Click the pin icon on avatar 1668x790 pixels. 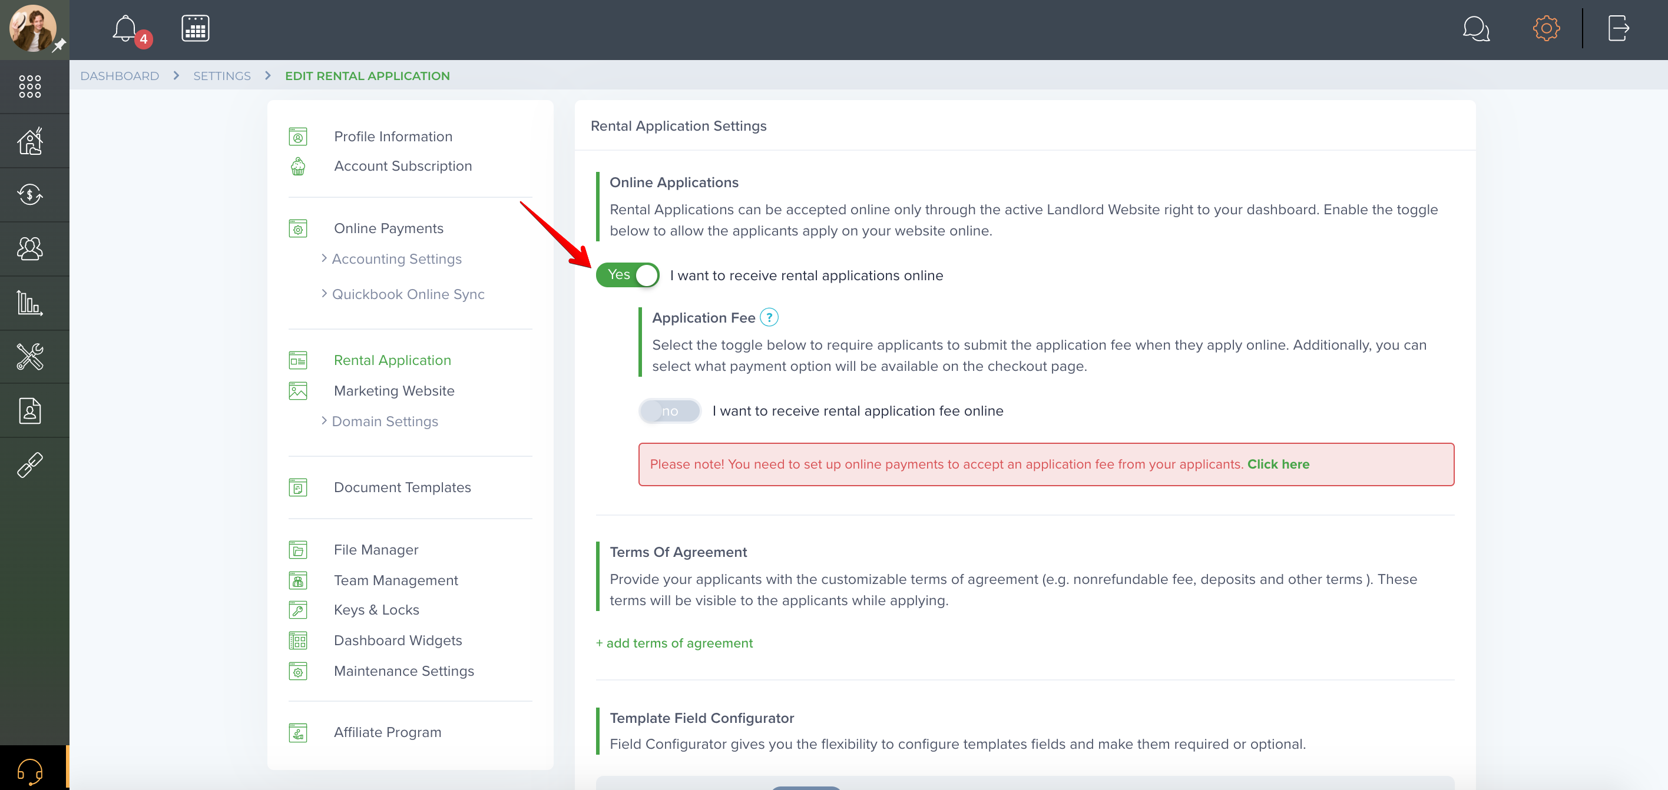(59, 45)
